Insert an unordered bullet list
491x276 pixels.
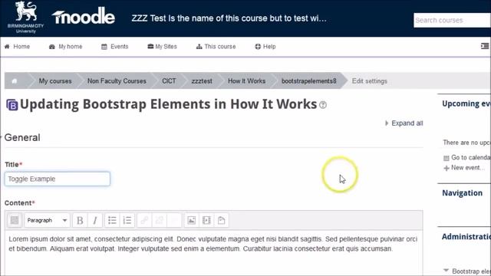[x=112, y=220]
